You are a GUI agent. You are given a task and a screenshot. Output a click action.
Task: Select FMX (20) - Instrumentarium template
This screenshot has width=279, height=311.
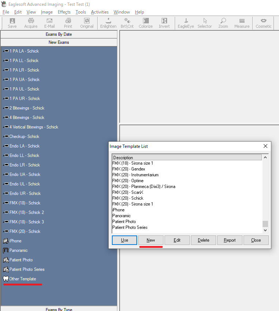click(135, 175)
